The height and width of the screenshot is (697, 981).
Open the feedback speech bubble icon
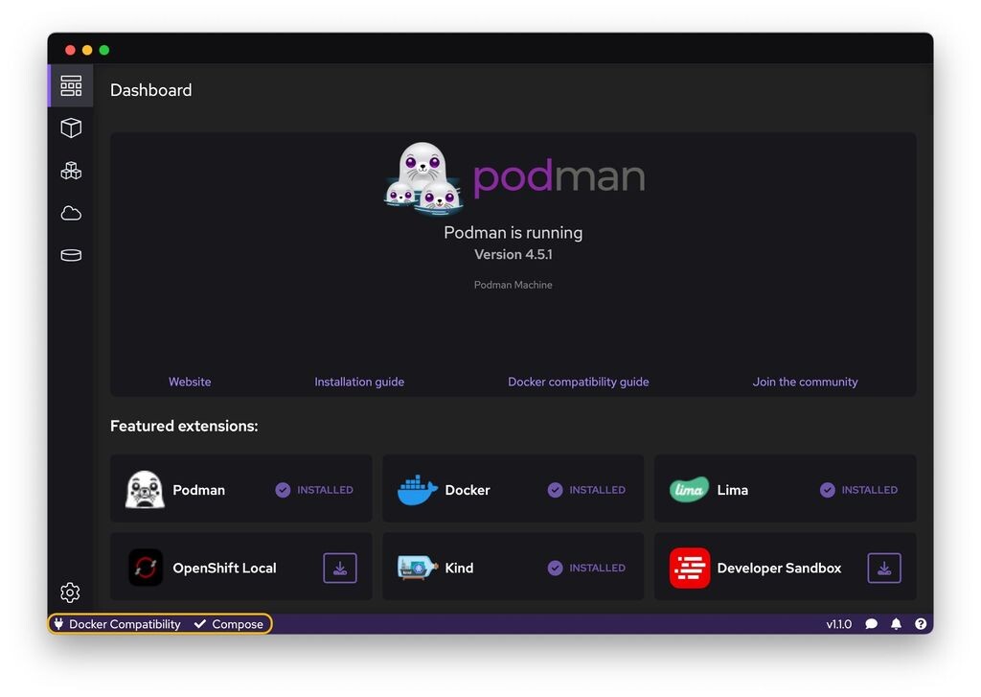point(872,624)
